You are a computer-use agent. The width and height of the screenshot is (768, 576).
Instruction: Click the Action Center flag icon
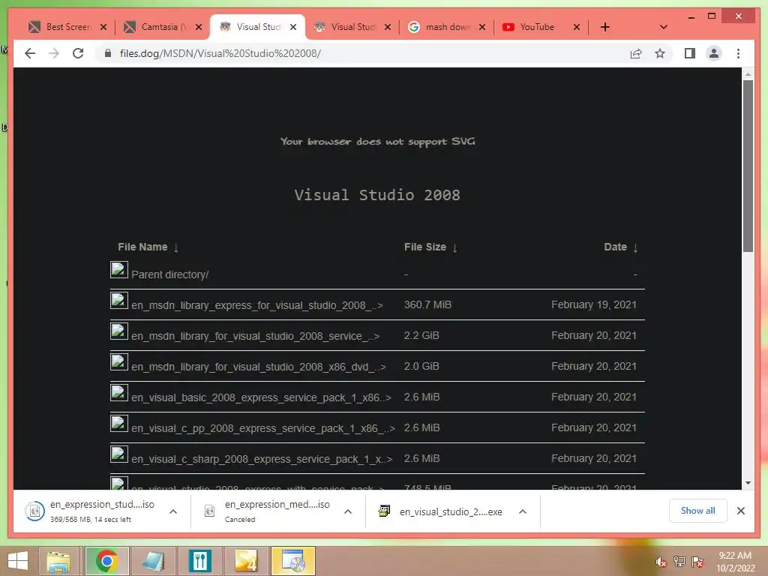click(697, 562)
